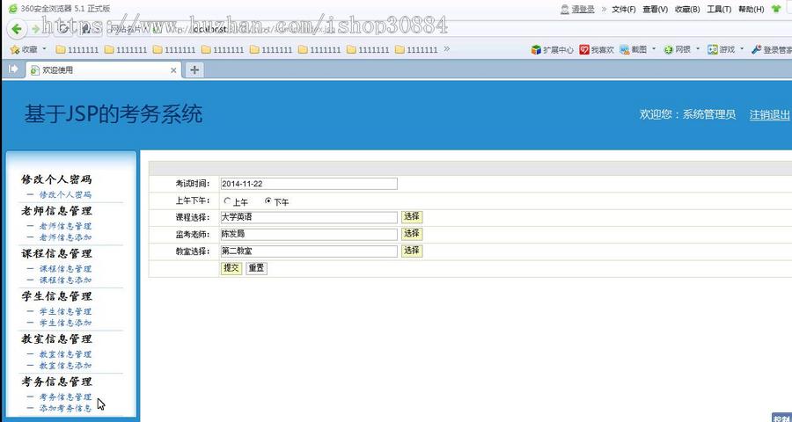
Task: Click the 欢迎您：系统管理员 welcome text
Action: tap(687, 114)
